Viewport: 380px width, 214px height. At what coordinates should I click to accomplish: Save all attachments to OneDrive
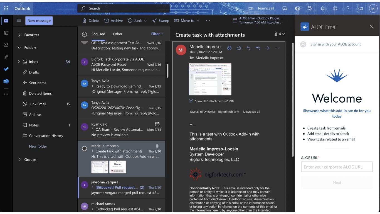coord(214,112)
